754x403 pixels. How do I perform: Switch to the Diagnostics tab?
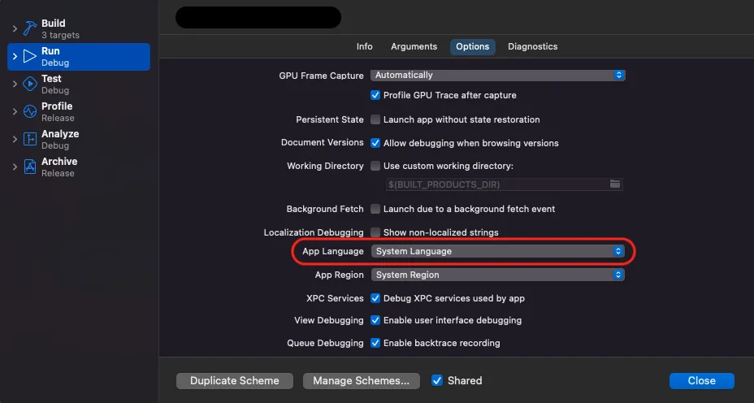(x=532, y=46)
